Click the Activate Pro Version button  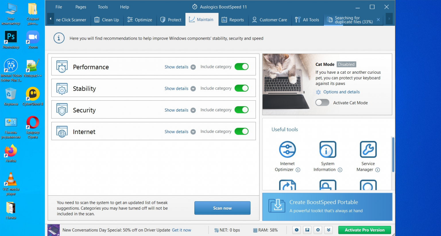[x=364, y=230]
